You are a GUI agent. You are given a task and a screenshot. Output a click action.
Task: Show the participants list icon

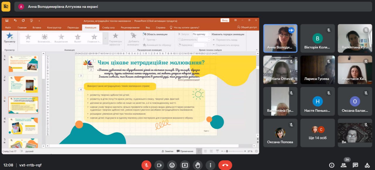tap(343, 165)
